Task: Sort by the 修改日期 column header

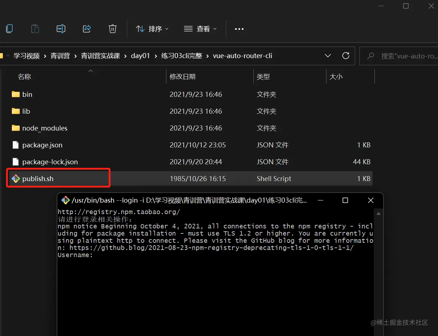Action: pyautogui.click(x=183, y=76)
